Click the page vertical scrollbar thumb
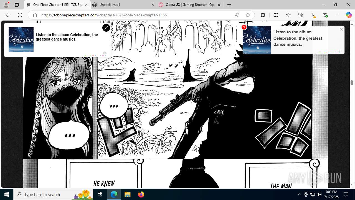This screenshot has width=355, height=200. coord(352,82)
